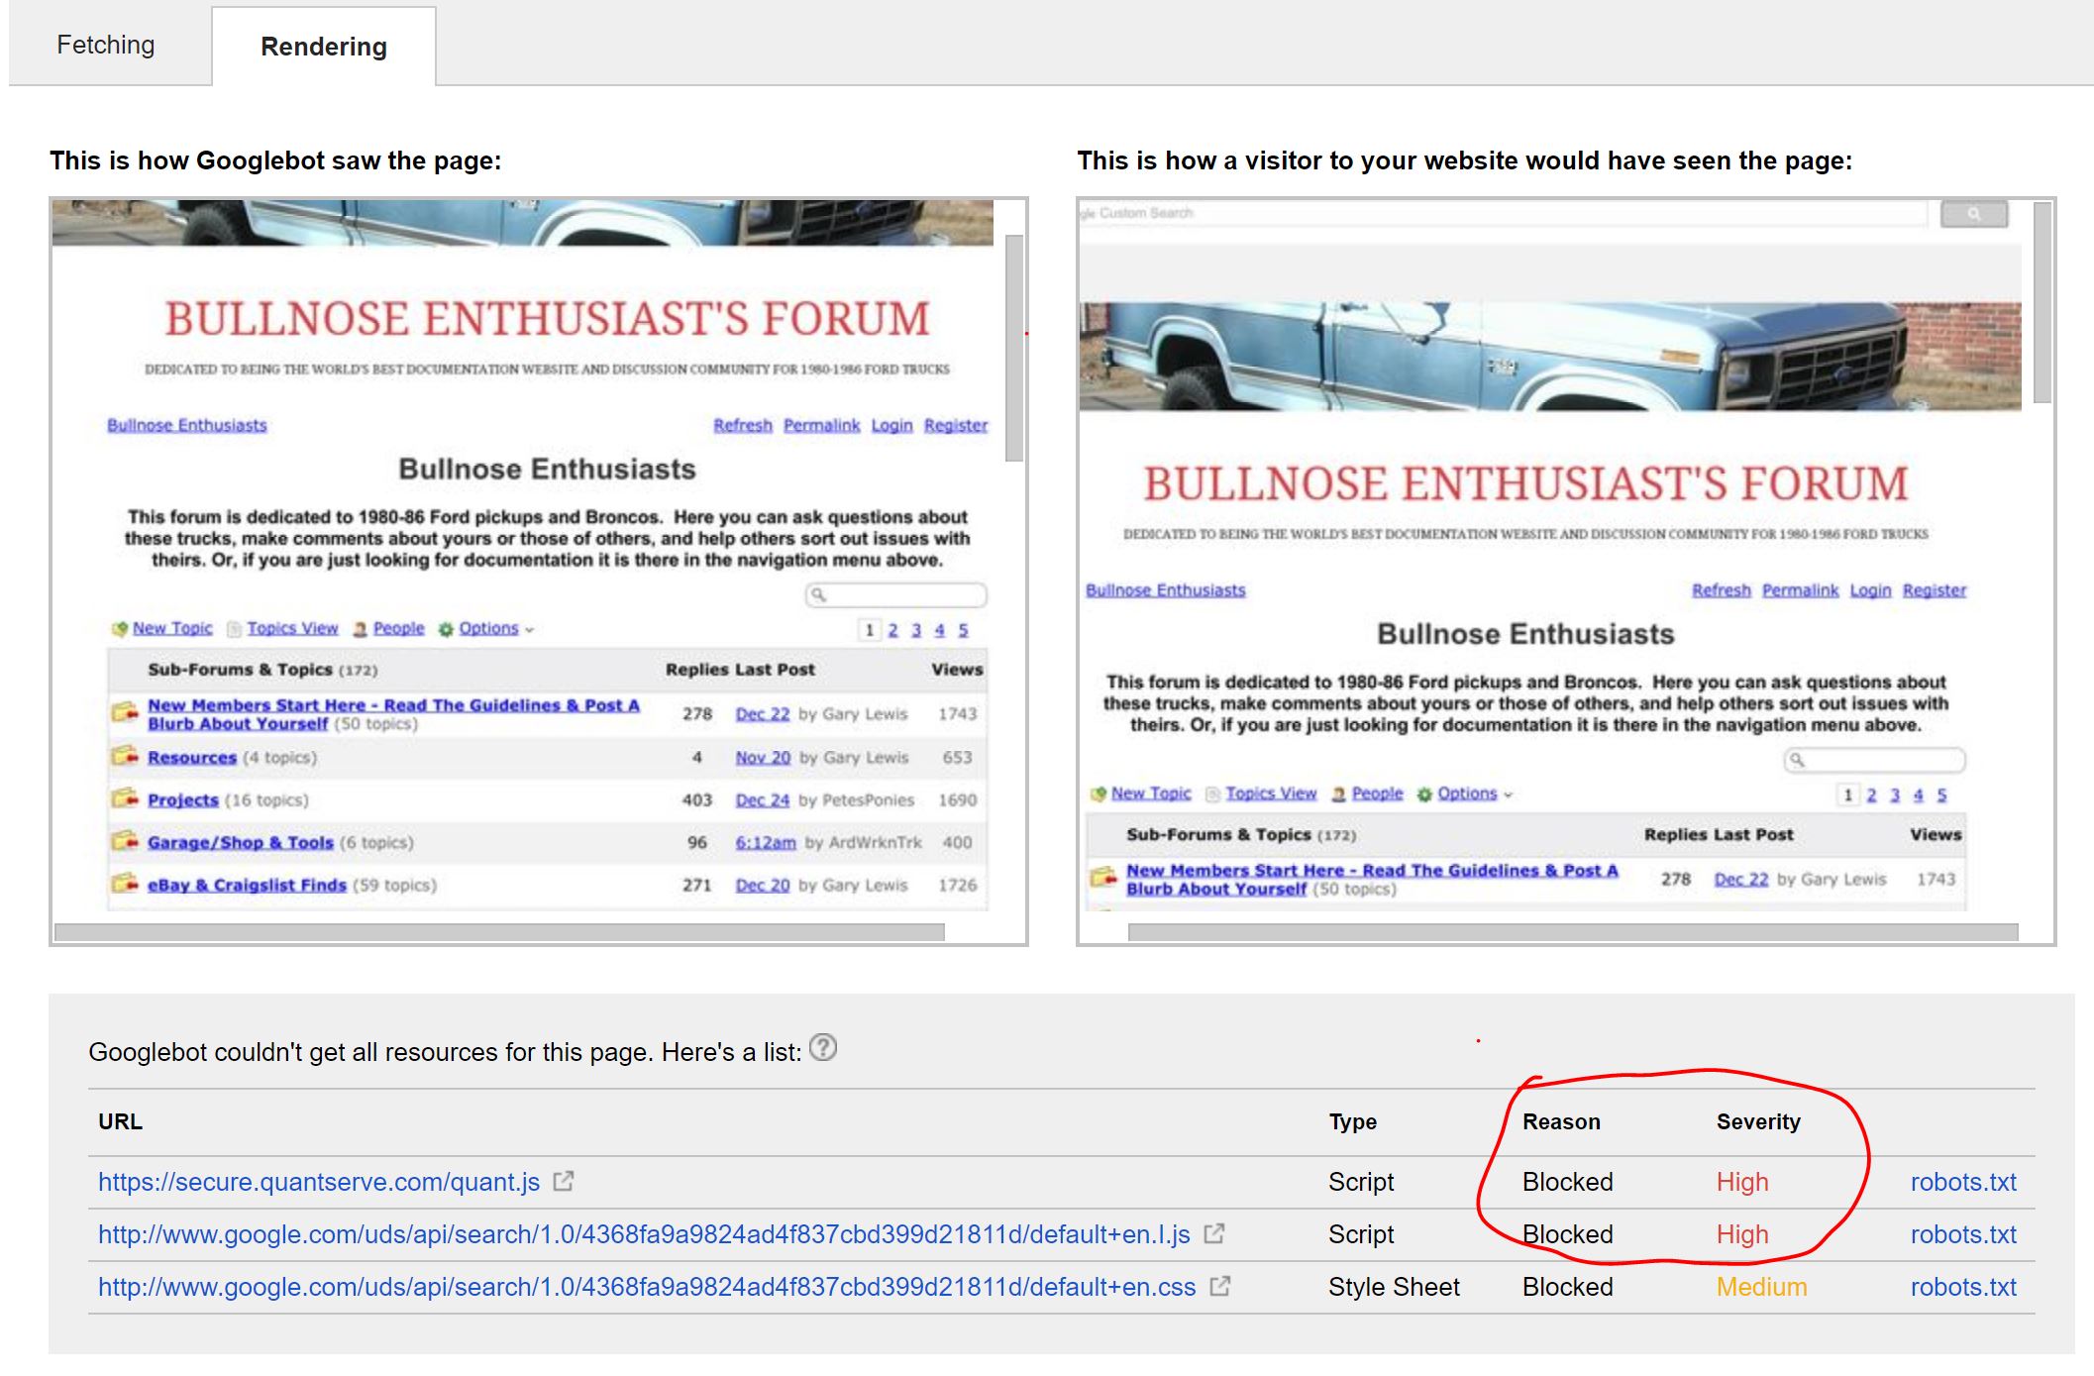Expand Options dropdown arrow in visitor preview
Viewport: 2094px width, 1376px height.
[1509, 794]
